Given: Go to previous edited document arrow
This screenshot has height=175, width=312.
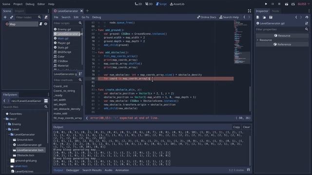Looking at the screenshot, I should tap(244, 17).
